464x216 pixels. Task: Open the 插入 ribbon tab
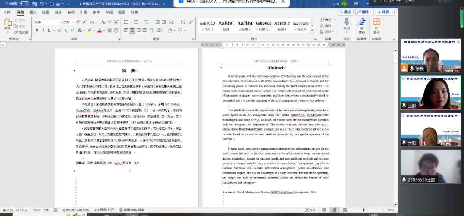click(x=33, y=12)
